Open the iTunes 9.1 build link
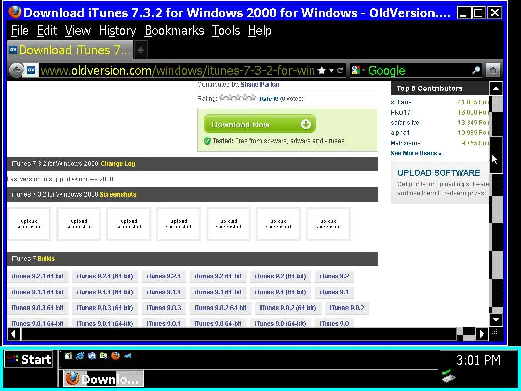This screenshot has width=521, height=391. click(x=334, y=292)
